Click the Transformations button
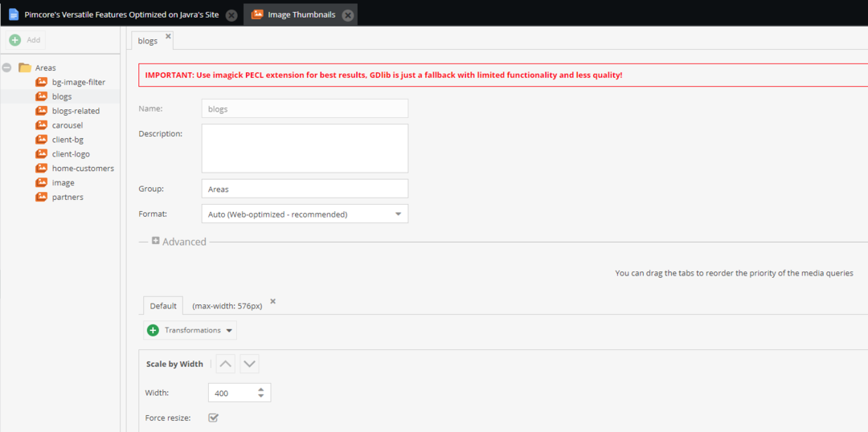 click(x=190, y=330)
